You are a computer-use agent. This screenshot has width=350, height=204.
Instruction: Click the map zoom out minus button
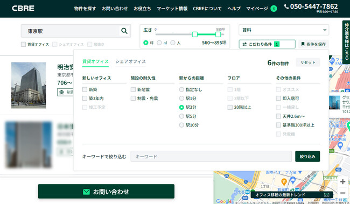tap(342, 193)
